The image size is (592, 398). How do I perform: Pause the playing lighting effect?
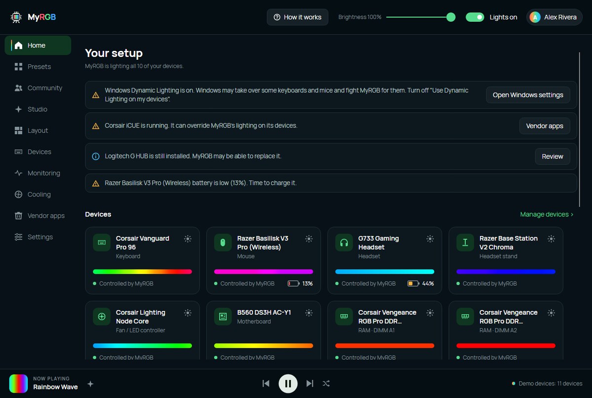click(x=288, y=383)
